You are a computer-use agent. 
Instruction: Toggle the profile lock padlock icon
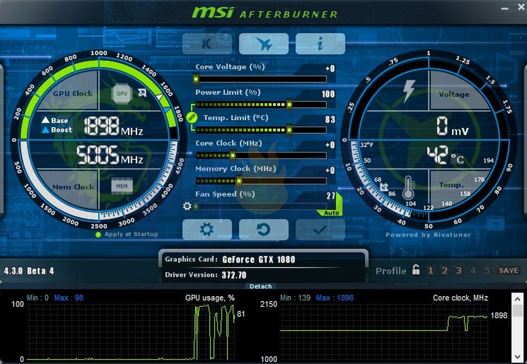coord(416,269)
